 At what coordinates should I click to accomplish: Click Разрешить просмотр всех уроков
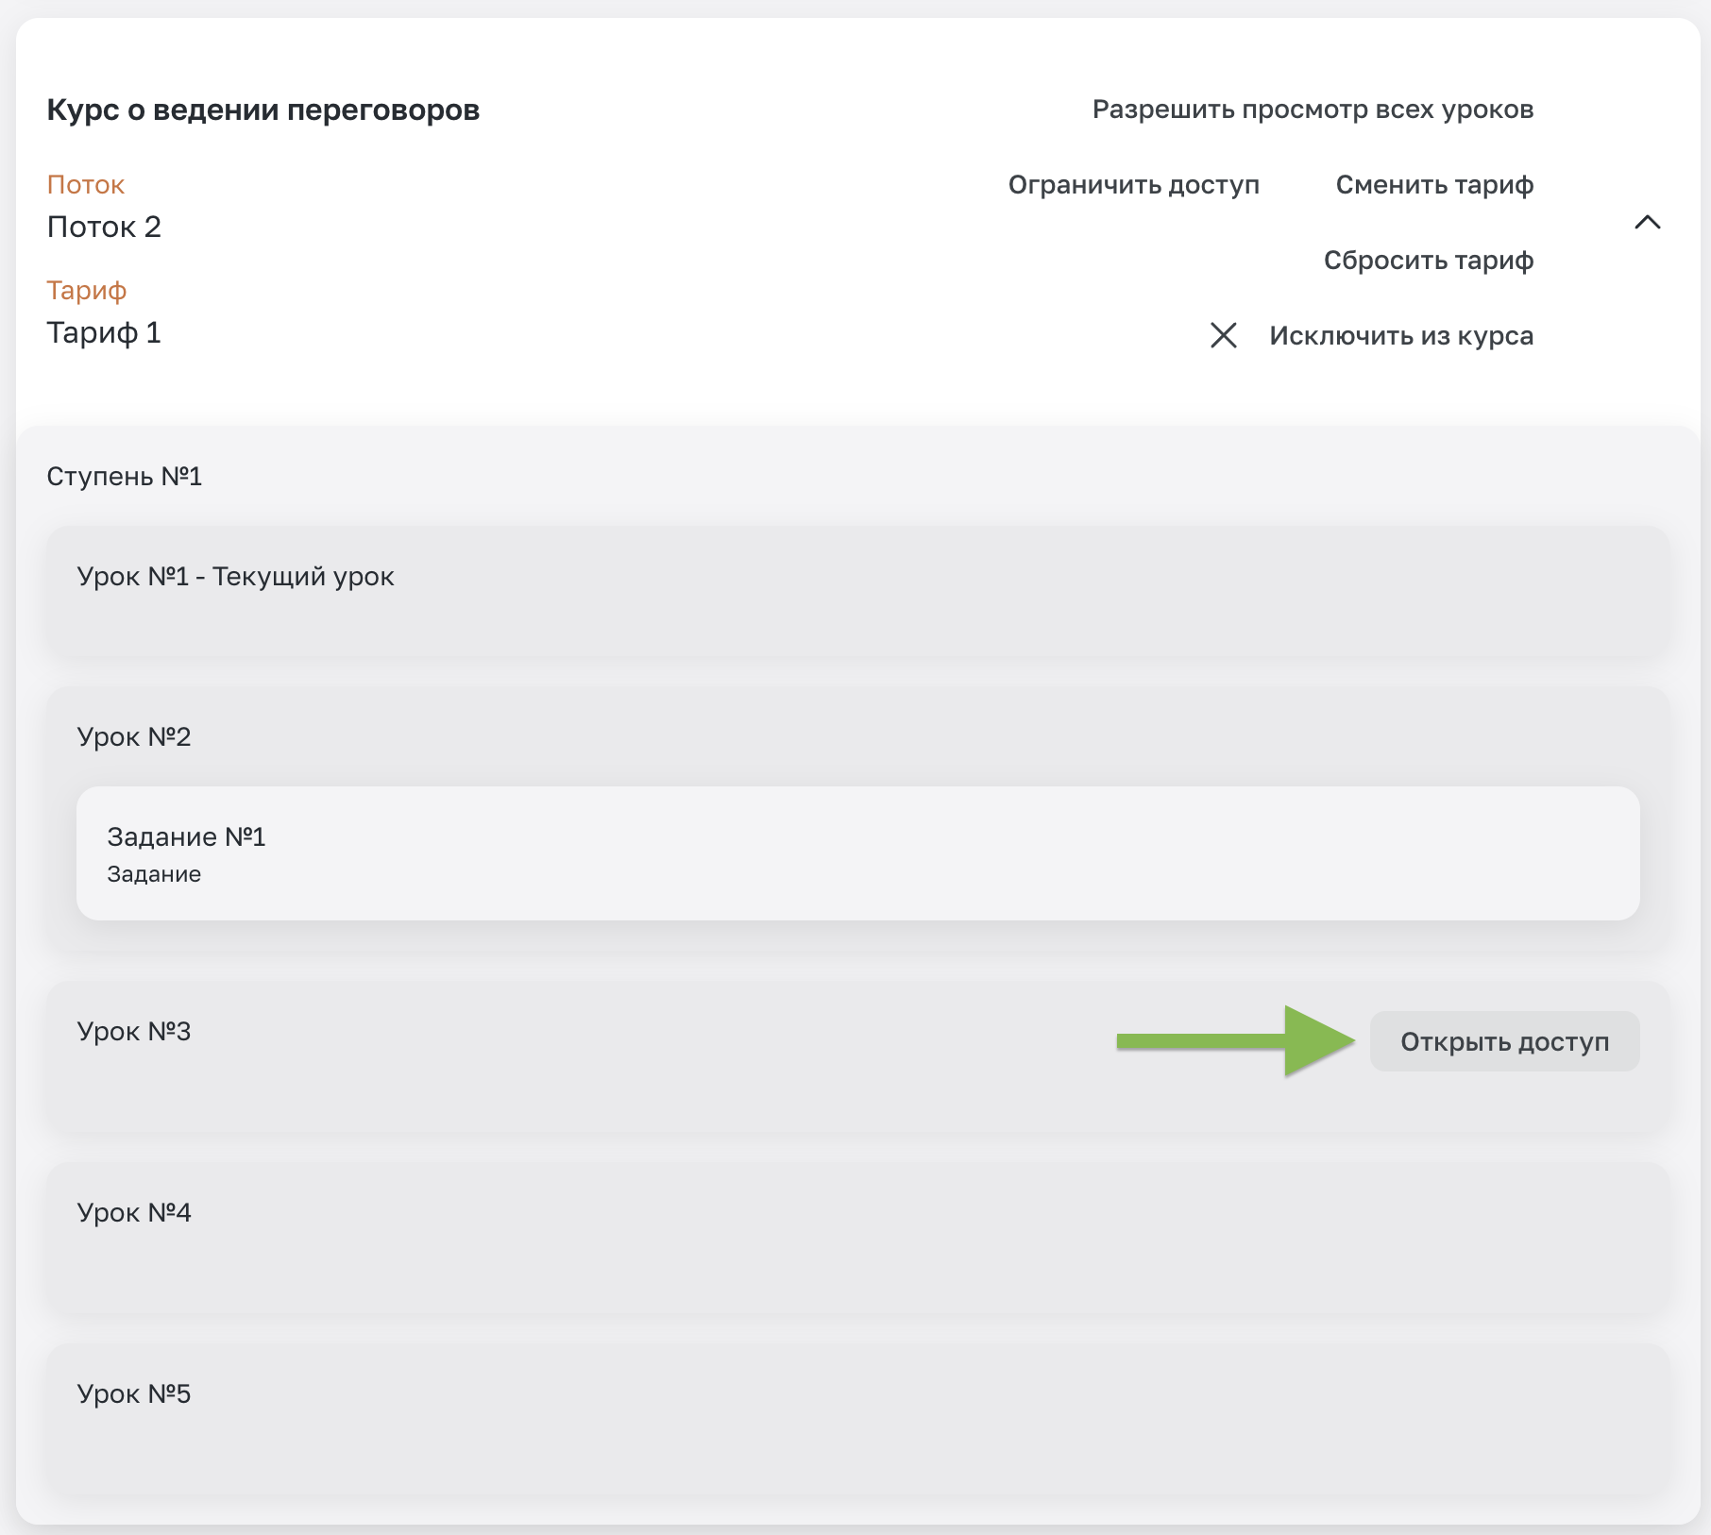1313,110
